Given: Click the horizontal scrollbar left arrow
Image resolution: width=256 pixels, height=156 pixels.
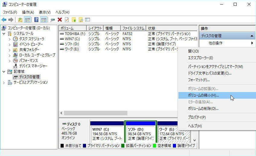Looking at the screenshot, I should (61, 113).
